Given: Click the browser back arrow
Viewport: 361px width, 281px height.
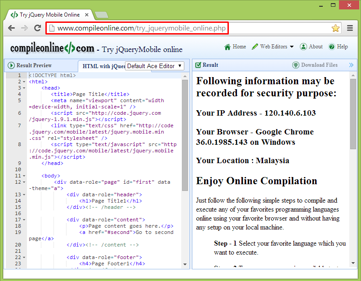Looking at the screenshot, I should pos(11,28).
